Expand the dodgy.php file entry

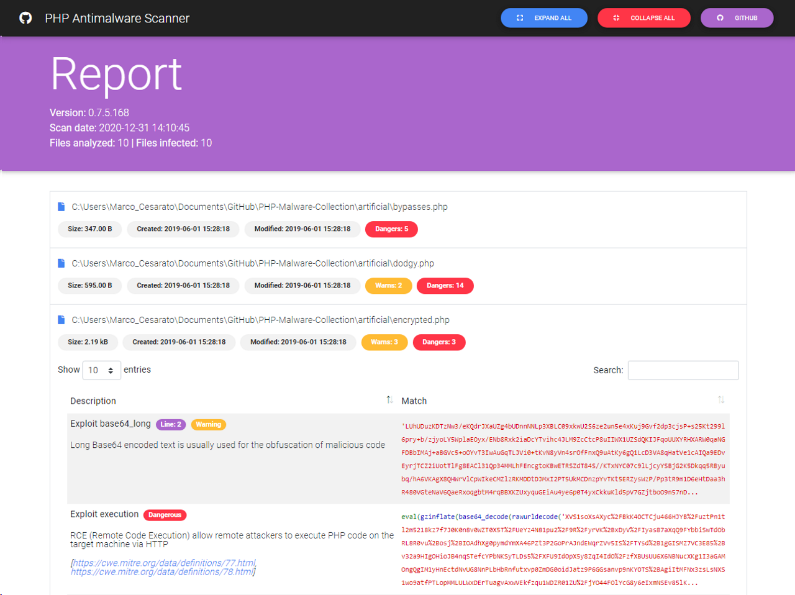pos(253,263)
